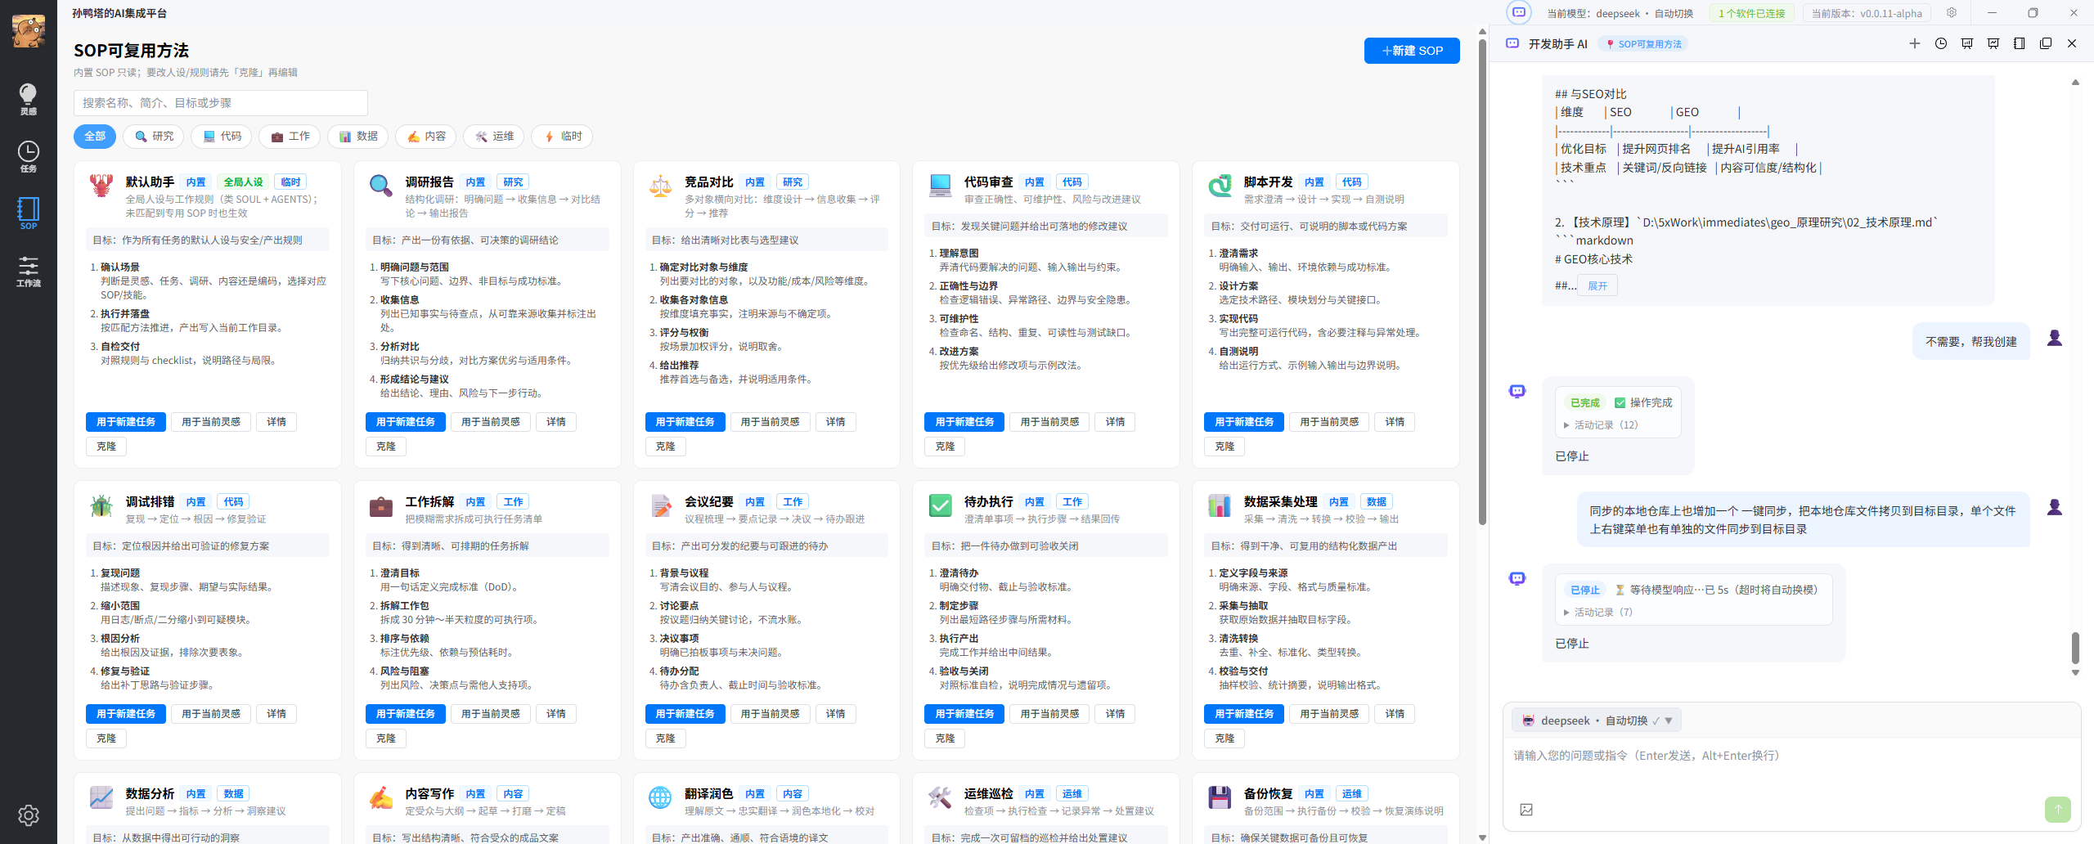Filter SOPs by 运维
Image resolution: width=2094 pixels, height=844 pixels.
click(494, 137)
